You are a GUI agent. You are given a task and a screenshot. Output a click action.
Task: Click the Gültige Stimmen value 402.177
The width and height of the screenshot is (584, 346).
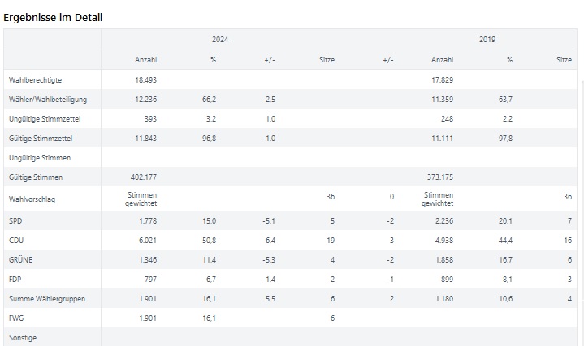[x=144, y=177]
